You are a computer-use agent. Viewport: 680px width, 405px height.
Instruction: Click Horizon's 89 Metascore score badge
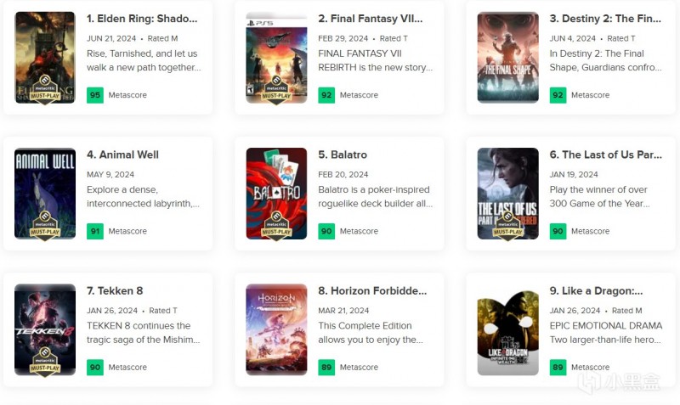coord(326,368)
